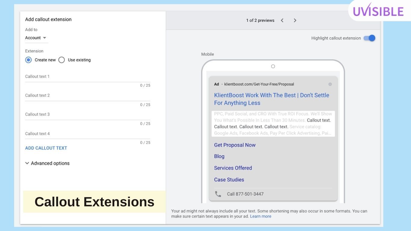Select the Create new radio button
Viewport: 411px width, 231px height.
28,60
